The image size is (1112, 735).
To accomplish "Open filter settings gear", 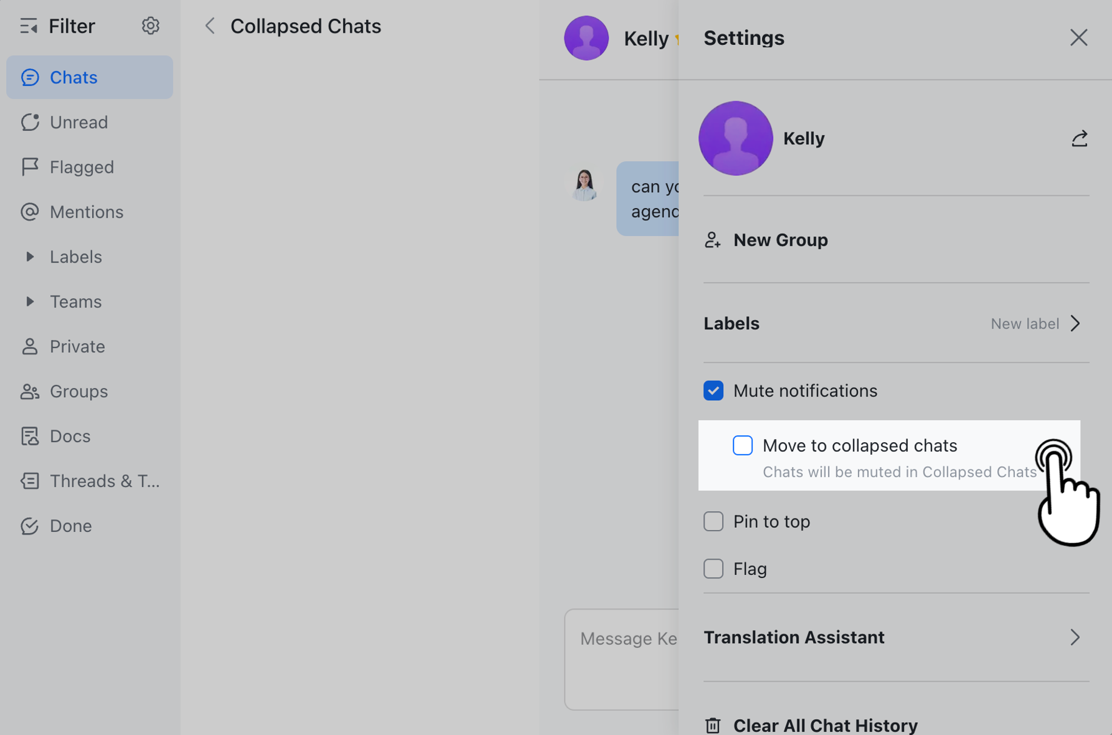I will click(x=150, y=25).
